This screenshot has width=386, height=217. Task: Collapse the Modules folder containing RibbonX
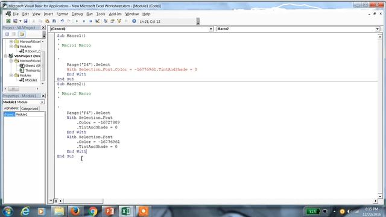pyautogui.click(x=11, y=46)
